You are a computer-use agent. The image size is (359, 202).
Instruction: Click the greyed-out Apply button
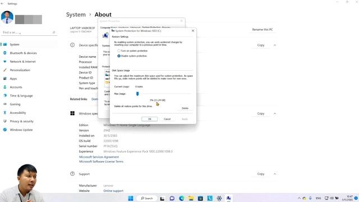coord(185,119)
